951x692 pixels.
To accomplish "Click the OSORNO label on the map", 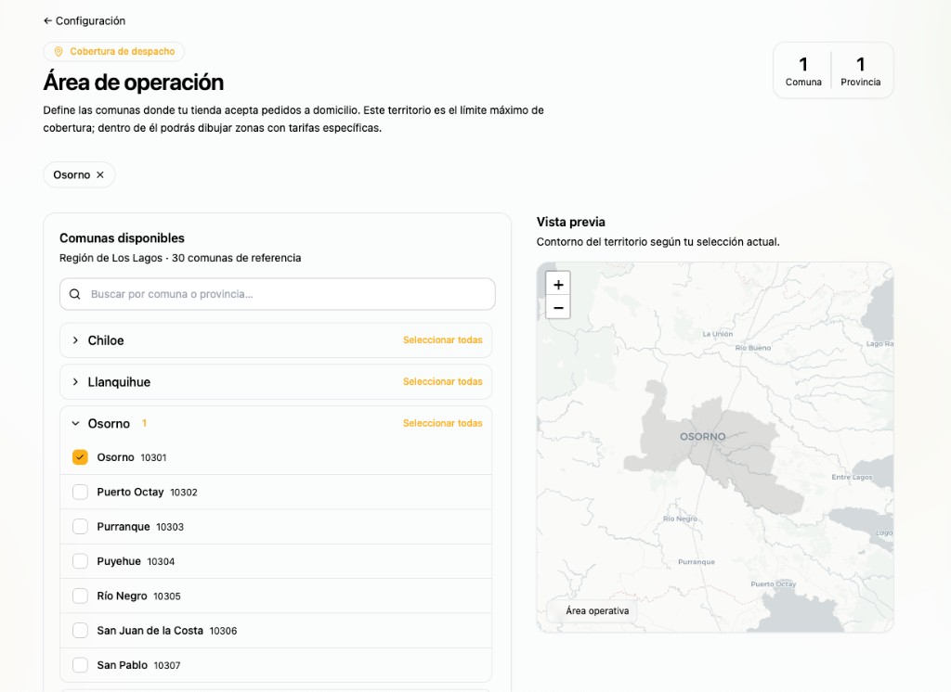I will (x=702, y=436).
